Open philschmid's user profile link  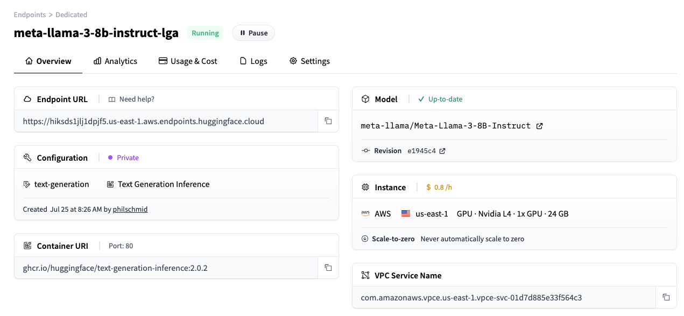coord(130,209)
